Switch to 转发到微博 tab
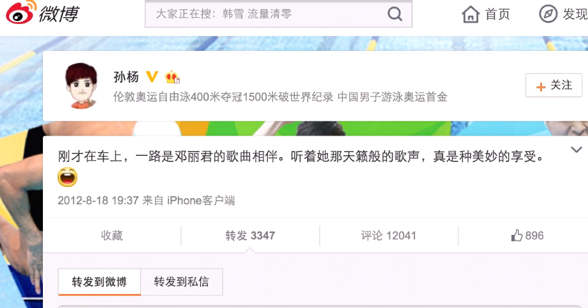The height and width of the screenshot is (308, 588). (x=99, y=282)
